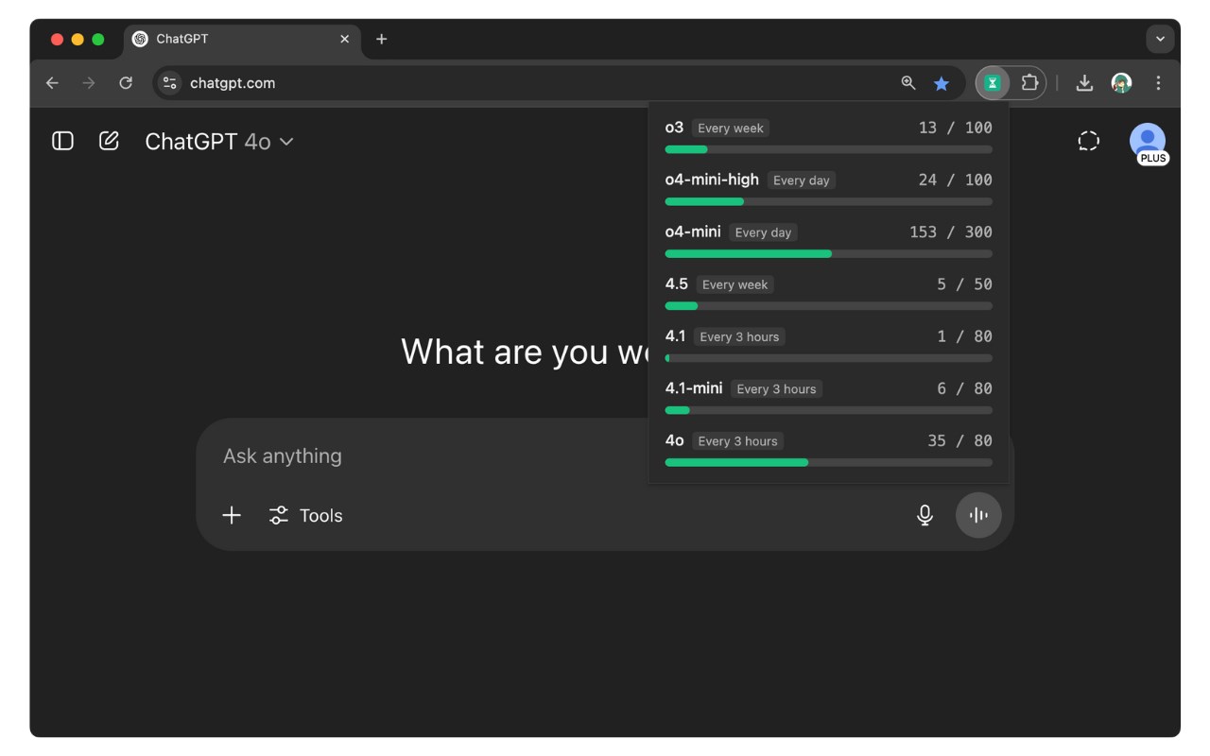Click the Every 3 hours badge next to 4o
This screenshot has width=1210, height=756.
click(x=737, y=441)
